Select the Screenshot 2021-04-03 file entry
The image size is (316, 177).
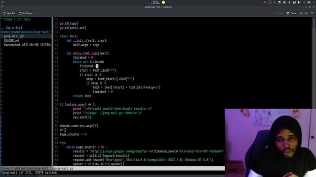28,45
